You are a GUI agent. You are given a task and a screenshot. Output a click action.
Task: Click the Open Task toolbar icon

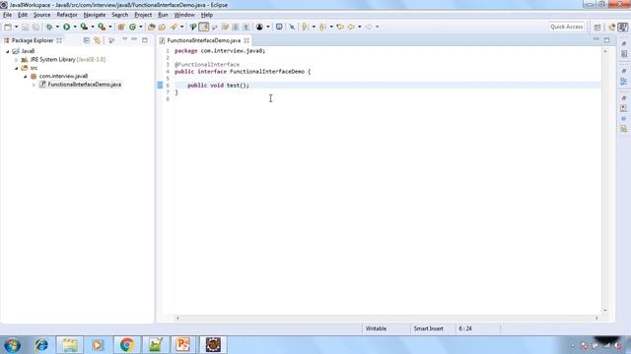point(162,27)
